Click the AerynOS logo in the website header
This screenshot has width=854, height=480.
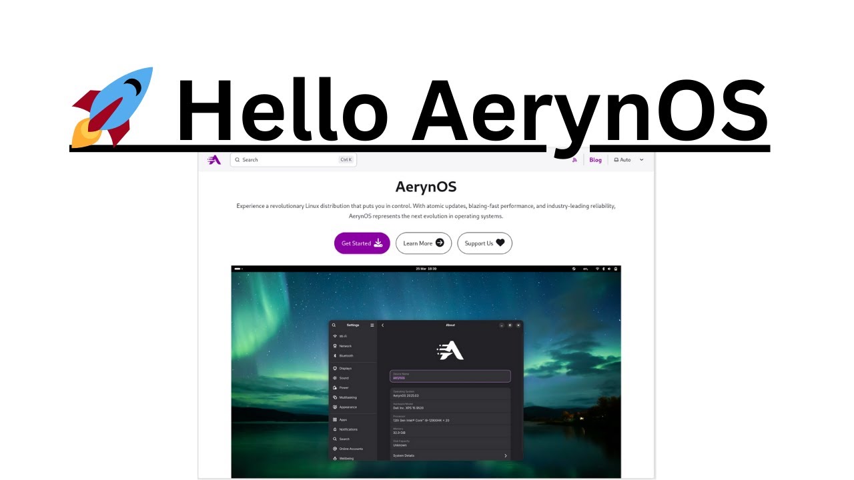[213, 160]
